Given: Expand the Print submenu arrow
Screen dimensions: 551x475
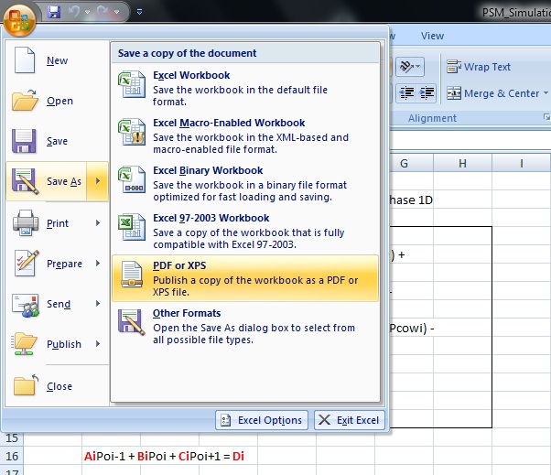Looking at the screenshot, I should point(98,223).
